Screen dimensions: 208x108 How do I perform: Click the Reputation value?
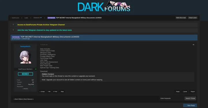pyautogui.click(x=33, y=86)
